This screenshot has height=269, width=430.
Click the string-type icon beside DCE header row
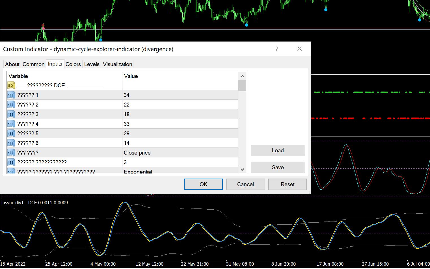[11, 85]
